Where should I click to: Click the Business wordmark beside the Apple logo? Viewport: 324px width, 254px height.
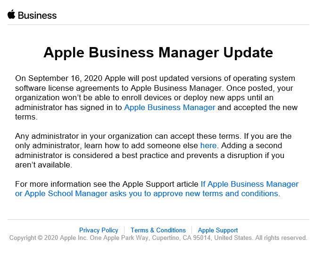tap(37, 16)
